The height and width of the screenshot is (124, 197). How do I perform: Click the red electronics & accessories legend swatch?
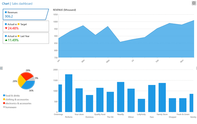4,103
